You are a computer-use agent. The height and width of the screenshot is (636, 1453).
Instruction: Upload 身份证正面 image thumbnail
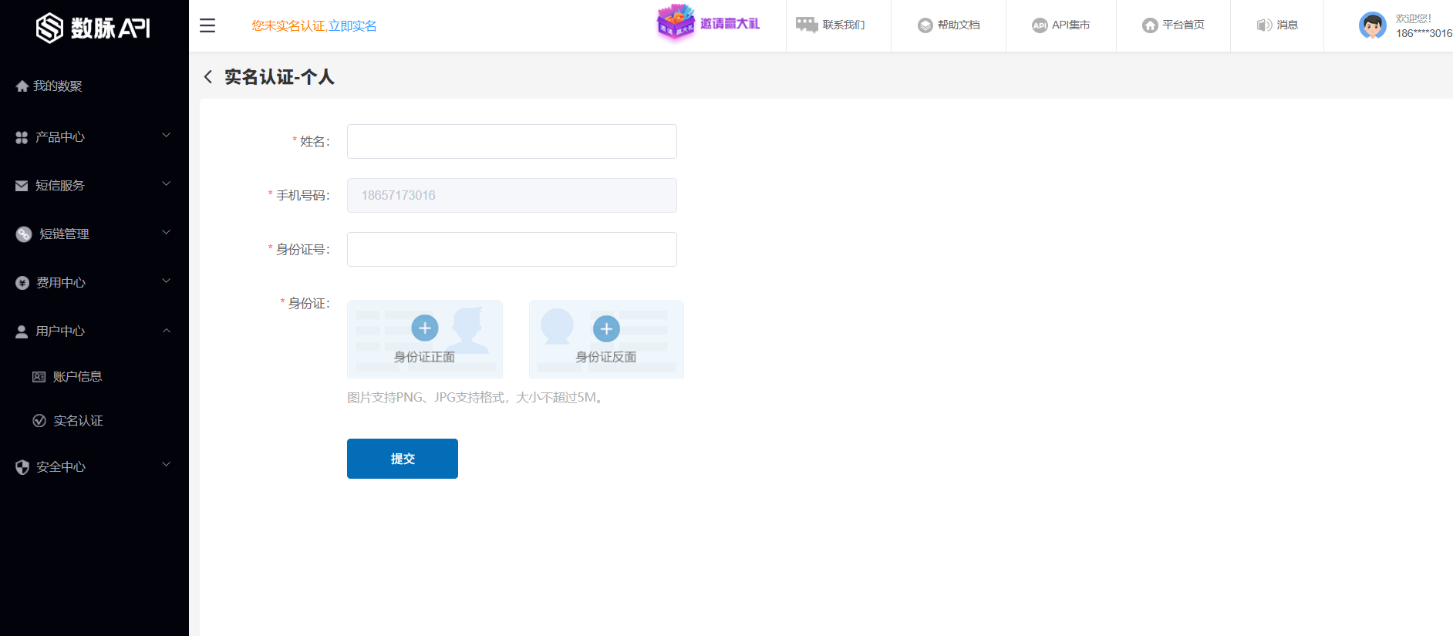click(425, 339)
